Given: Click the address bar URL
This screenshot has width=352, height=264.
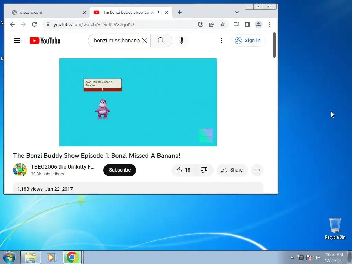Looking at the screenshot, I should (x=93, y=24).
